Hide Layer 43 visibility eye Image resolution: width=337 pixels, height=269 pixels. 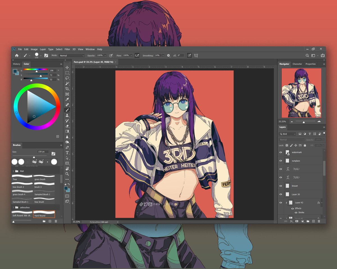coord(281,203)
